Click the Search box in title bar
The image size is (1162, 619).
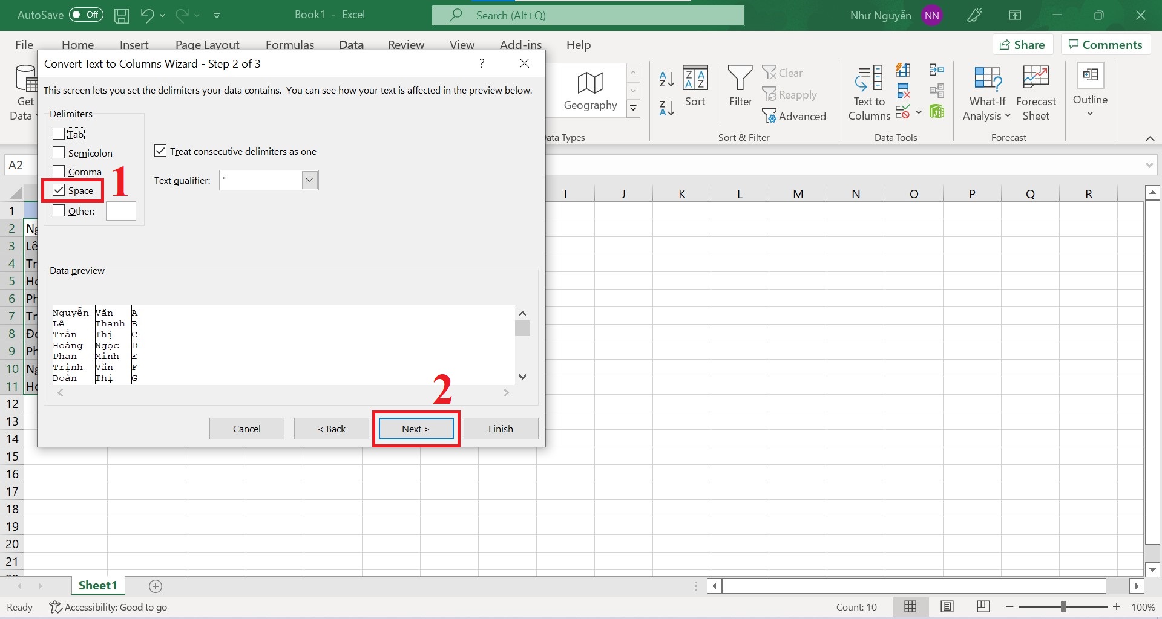(588, 15)
